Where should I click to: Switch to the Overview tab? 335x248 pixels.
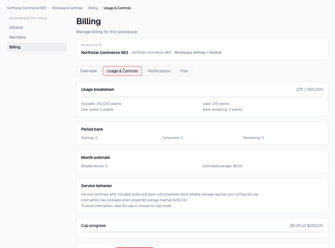pos(88,71)
